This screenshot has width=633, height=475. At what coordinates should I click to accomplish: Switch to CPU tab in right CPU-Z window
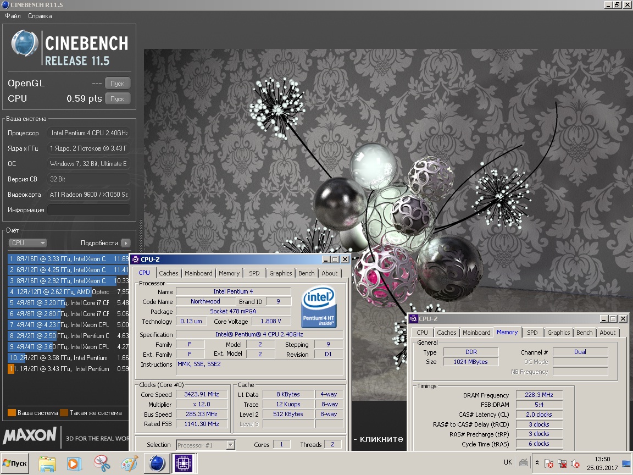point(422,333)
